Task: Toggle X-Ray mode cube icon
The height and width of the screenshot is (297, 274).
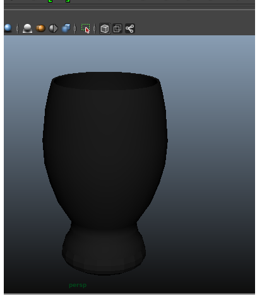Action: tap(105, 28)
